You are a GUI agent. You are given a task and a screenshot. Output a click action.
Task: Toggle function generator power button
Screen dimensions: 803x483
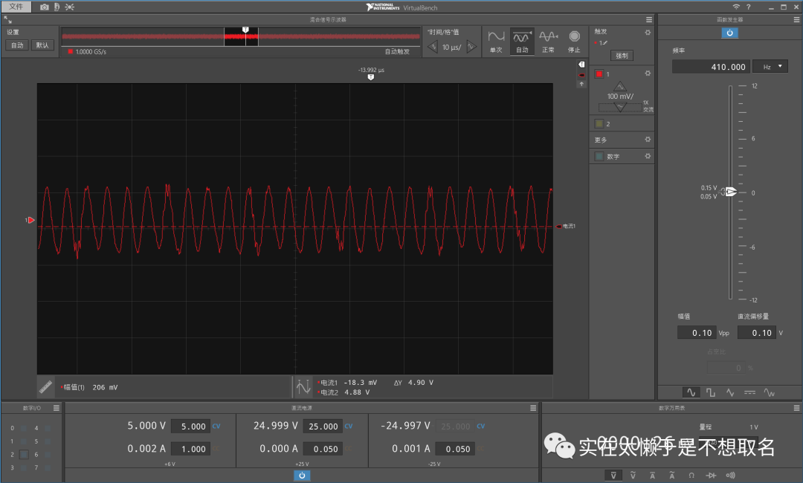729,33
